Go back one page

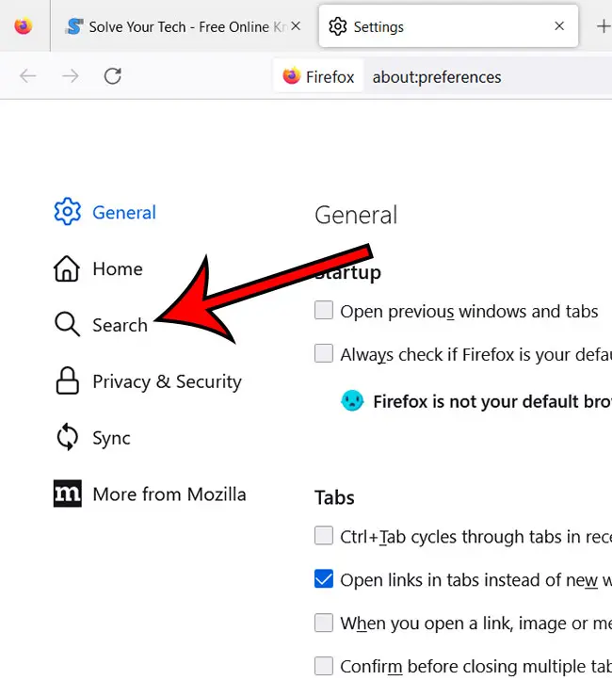click(27, 76)
